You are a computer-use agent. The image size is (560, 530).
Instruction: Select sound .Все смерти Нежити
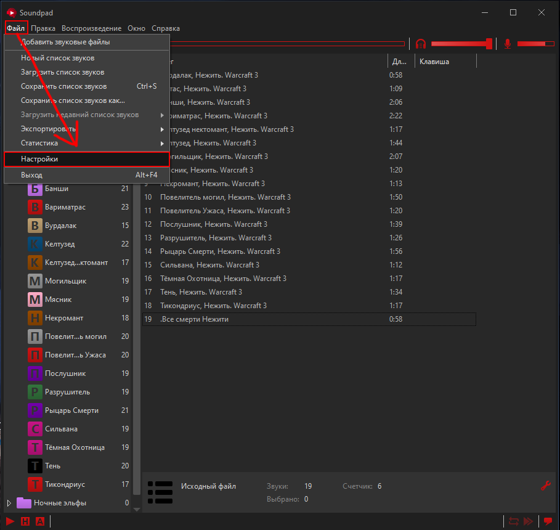point(309,319)
